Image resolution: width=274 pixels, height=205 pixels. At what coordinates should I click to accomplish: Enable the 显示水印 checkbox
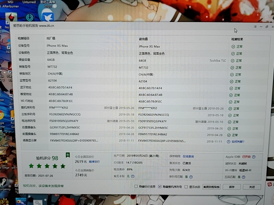(186, 187)
